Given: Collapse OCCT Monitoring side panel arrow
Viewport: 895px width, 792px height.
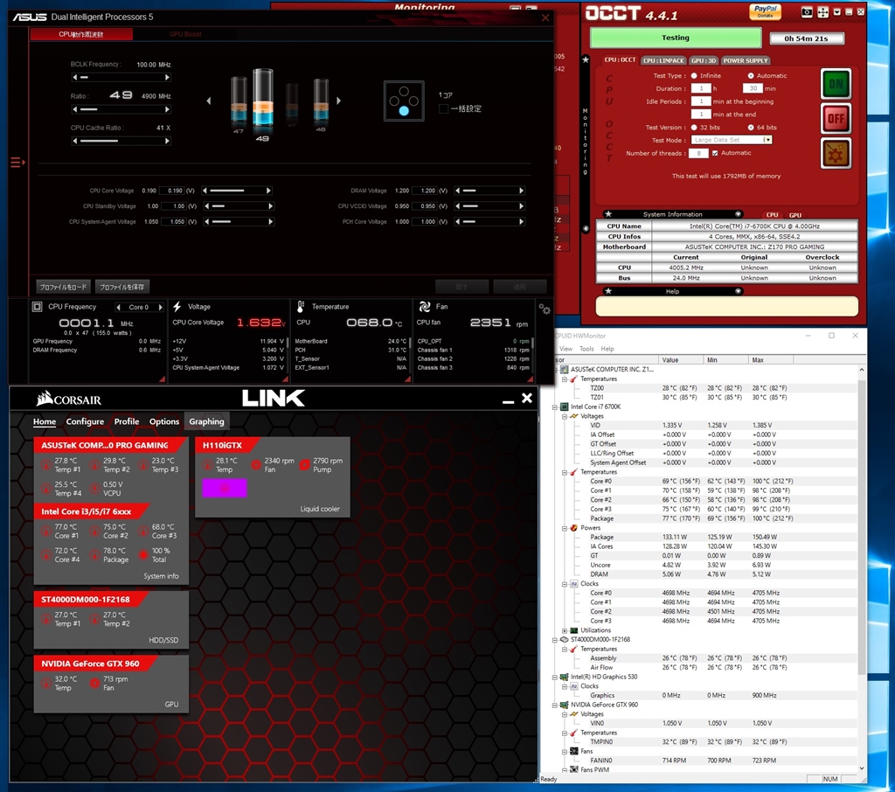Looking at the screenshot, I should point(585,228).
